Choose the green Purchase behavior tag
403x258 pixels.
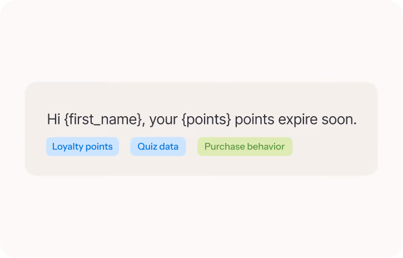pos(245,146)
